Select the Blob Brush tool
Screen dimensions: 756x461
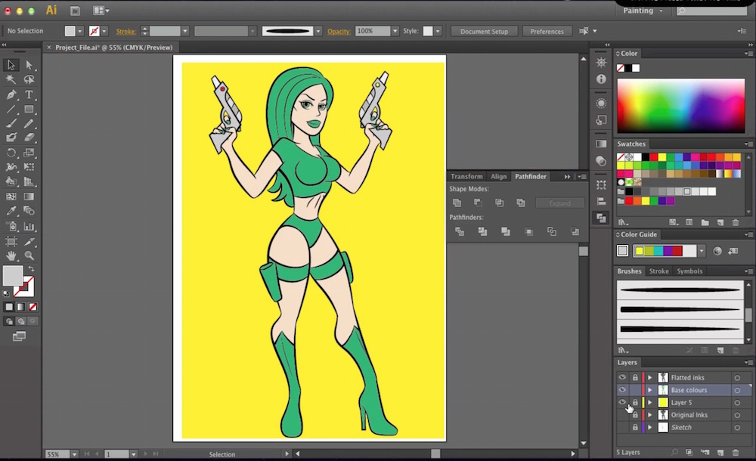[x=11, y=138]
